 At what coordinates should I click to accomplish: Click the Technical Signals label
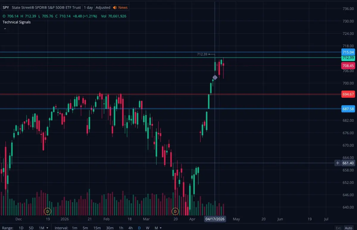tap(17, 22)
